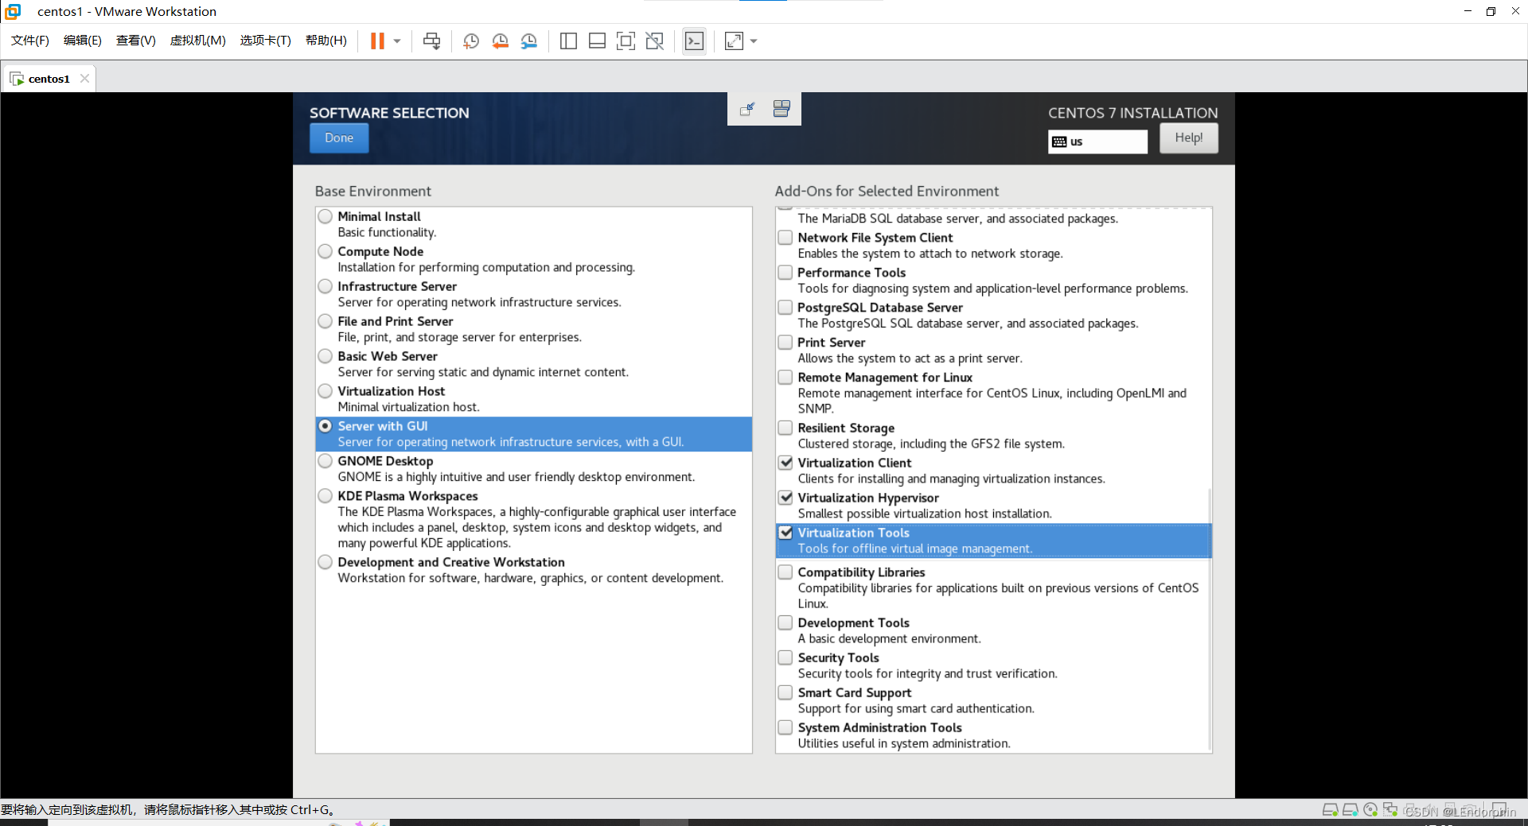This screenshot has width=1528, height=826.
Task: Click the stretch guest display icon
Action: tap(734, 41)
